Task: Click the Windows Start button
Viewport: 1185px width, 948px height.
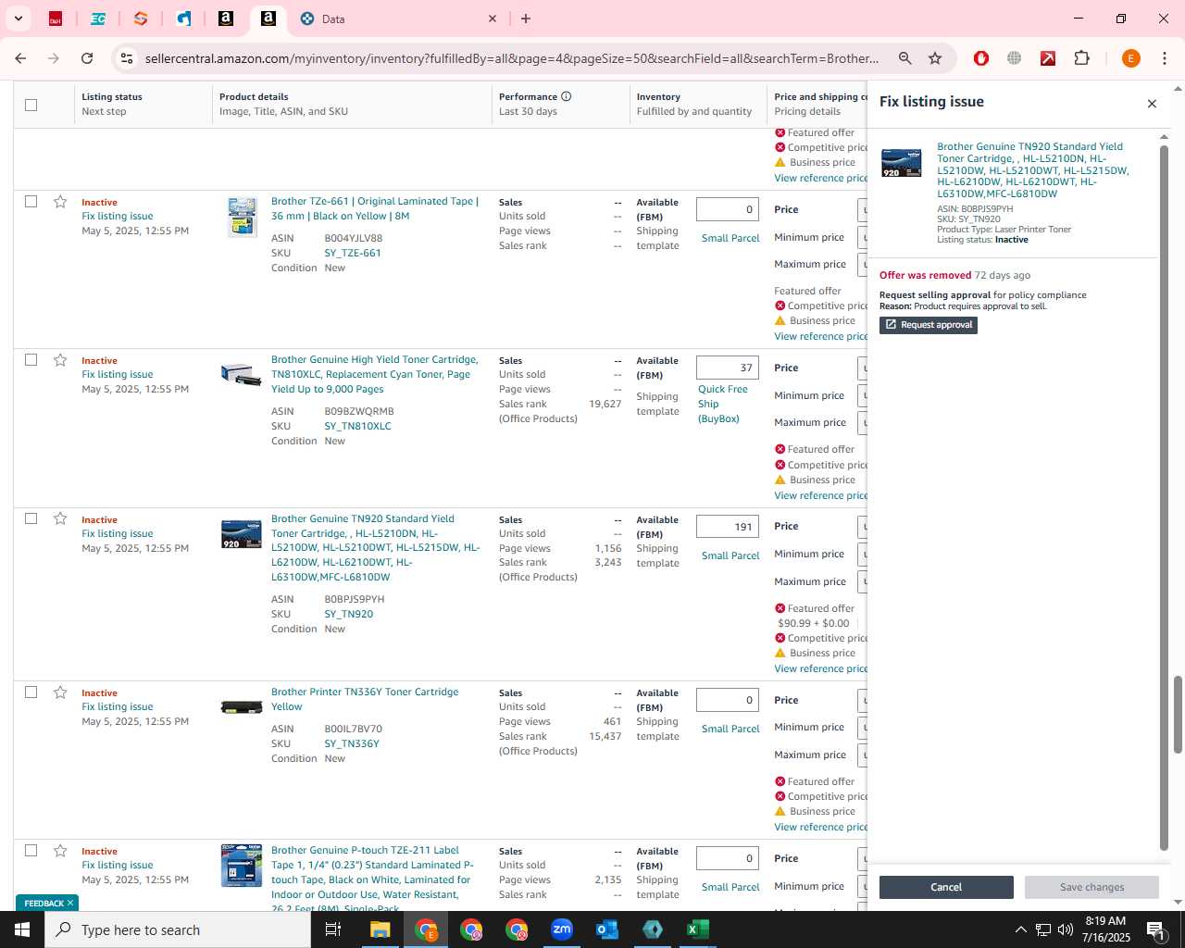Action: [22, 929]
